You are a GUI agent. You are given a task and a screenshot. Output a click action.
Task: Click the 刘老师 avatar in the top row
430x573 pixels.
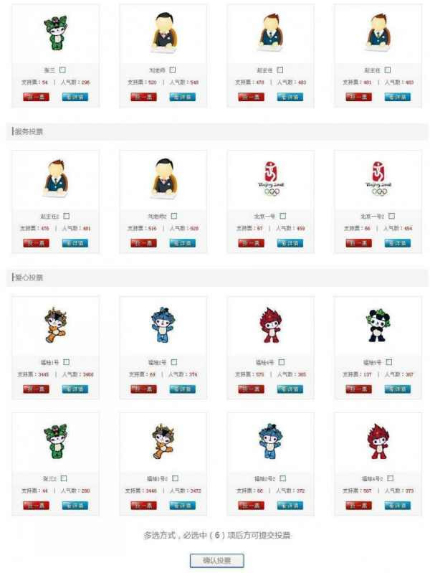click(163, 32)
